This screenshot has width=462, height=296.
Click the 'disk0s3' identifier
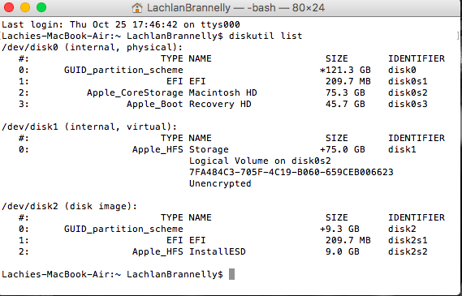point(408,104)
